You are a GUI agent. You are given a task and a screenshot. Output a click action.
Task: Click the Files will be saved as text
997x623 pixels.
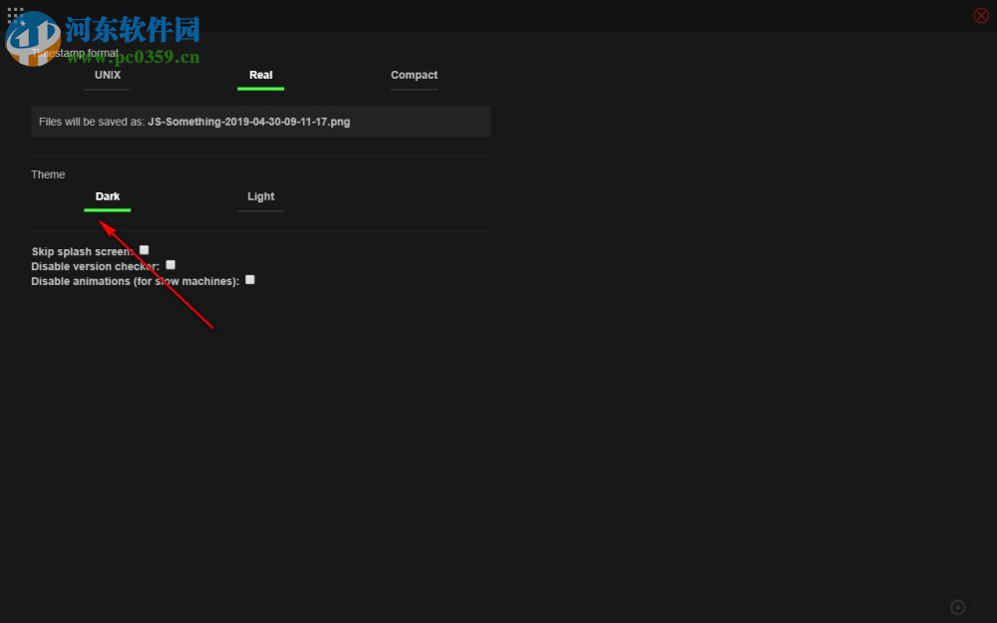pos(91,122)
